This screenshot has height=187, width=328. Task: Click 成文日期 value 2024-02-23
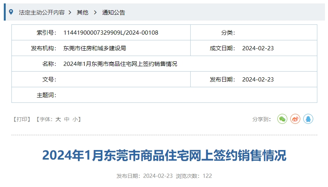[258, 48]
